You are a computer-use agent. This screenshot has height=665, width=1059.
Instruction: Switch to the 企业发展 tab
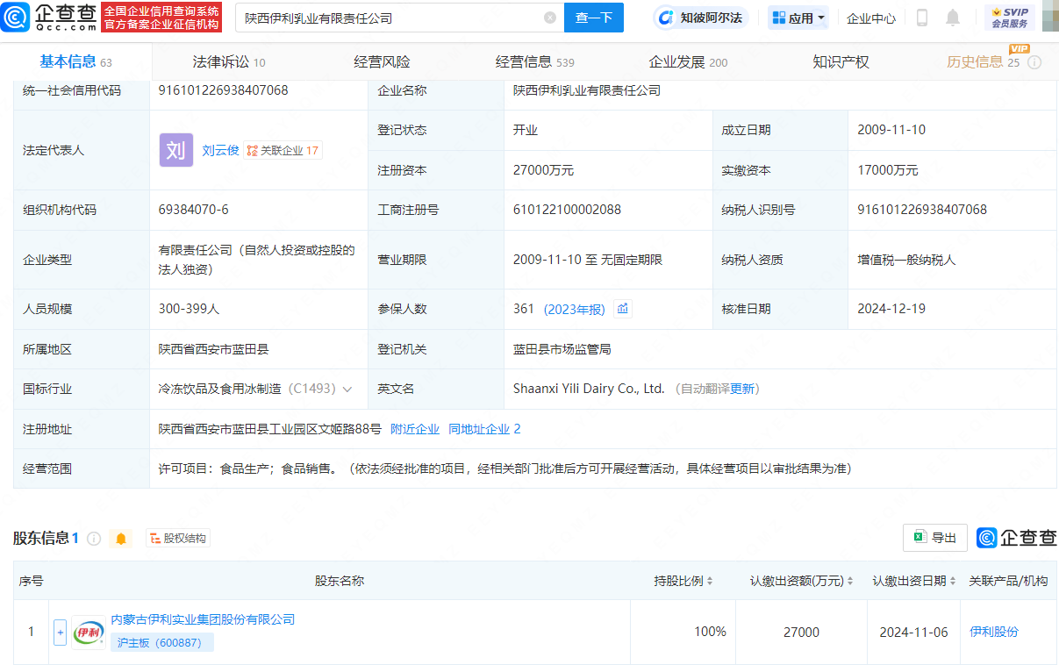(x=688, y=61)
